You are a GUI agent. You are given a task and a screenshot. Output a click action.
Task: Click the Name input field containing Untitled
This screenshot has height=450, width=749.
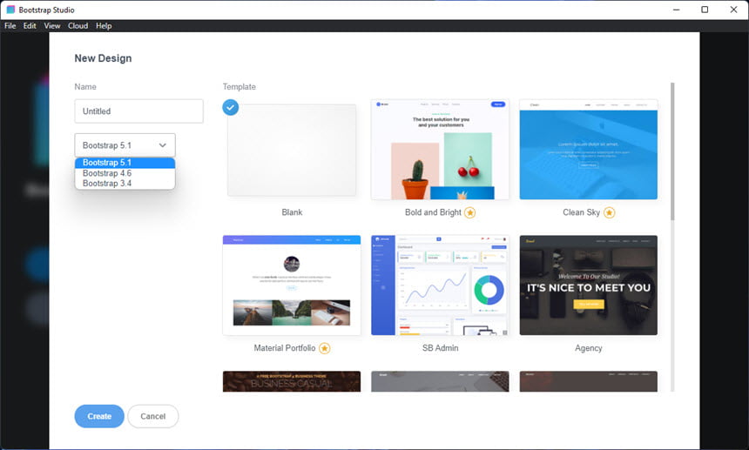coord(139,111)
